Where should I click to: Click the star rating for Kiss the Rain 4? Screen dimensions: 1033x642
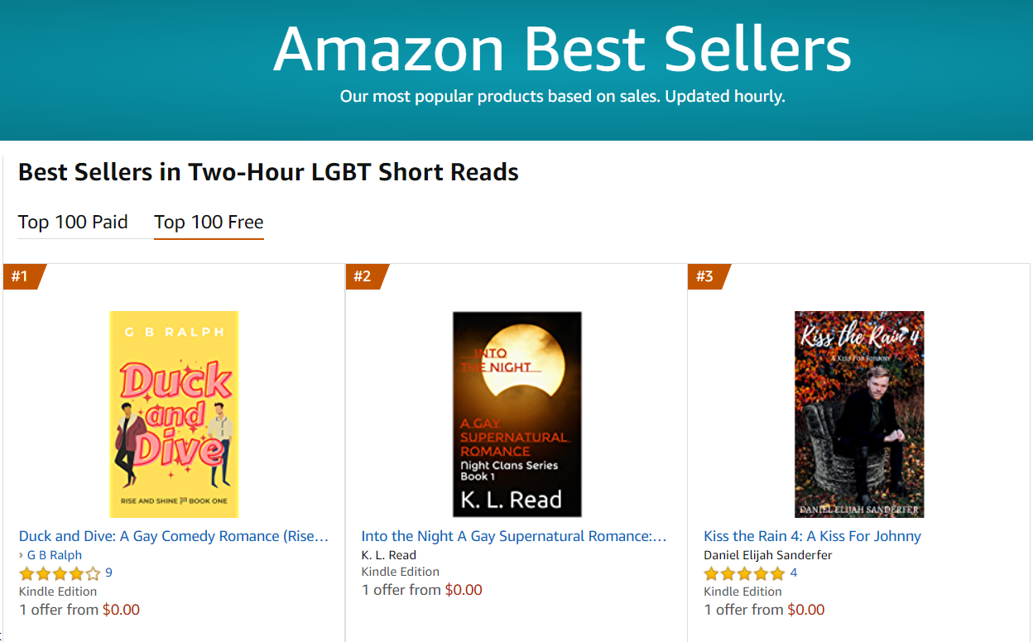[744, 573]
